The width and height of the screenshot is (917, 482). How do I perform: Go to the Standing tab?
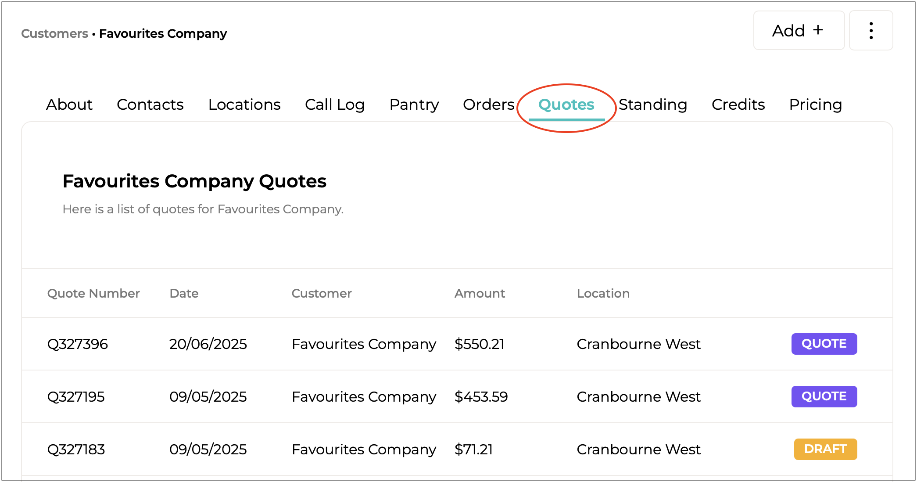click(x=653, y=104)
